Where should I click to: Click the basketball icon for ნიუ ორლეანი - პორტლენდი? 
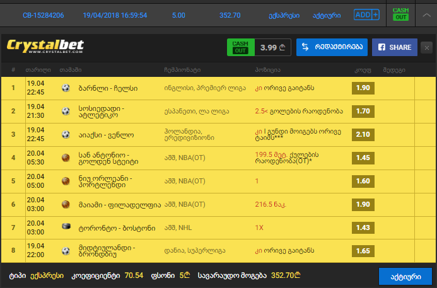66,181
